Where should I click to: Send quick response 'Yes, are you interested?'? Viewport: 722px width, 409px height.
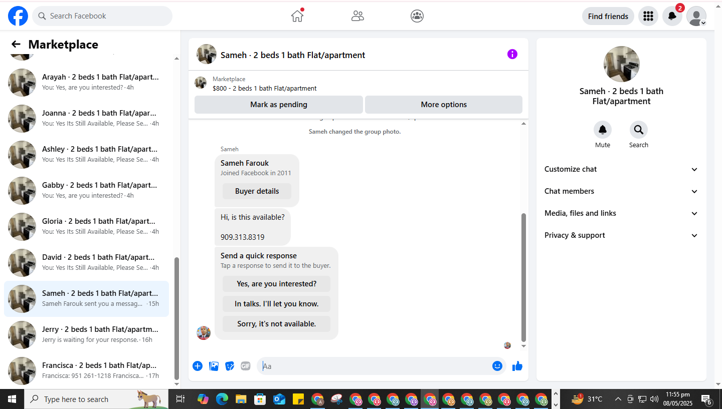276,284
